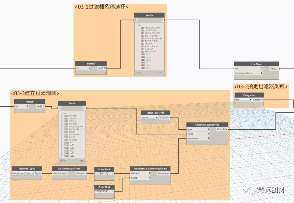Collapse the List tree in the lower Watch node
The height and width of the screenshot is (203, 294).
(64, 114)
